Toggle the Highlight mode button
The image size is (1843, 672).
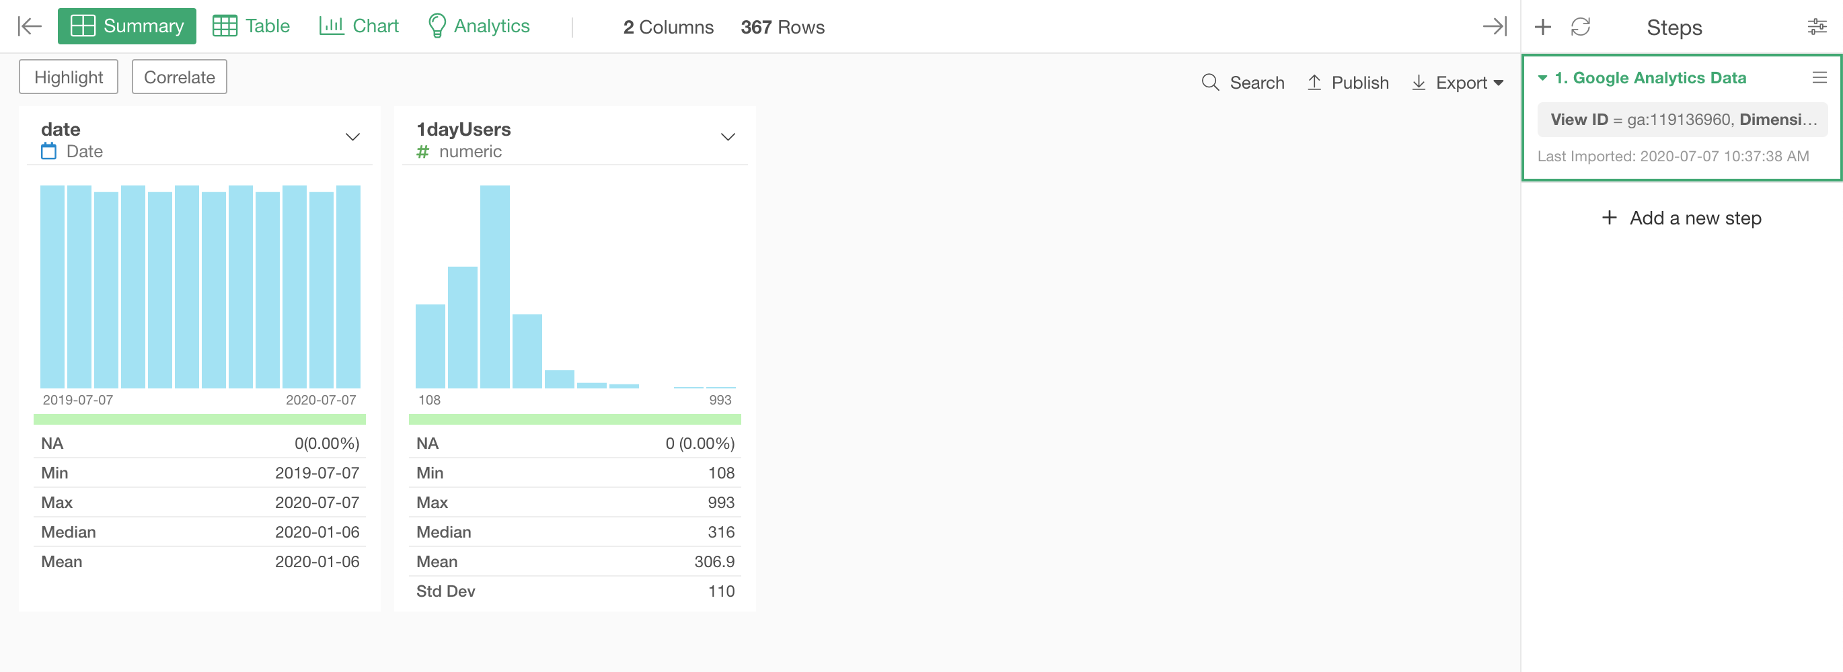[69, 77]
